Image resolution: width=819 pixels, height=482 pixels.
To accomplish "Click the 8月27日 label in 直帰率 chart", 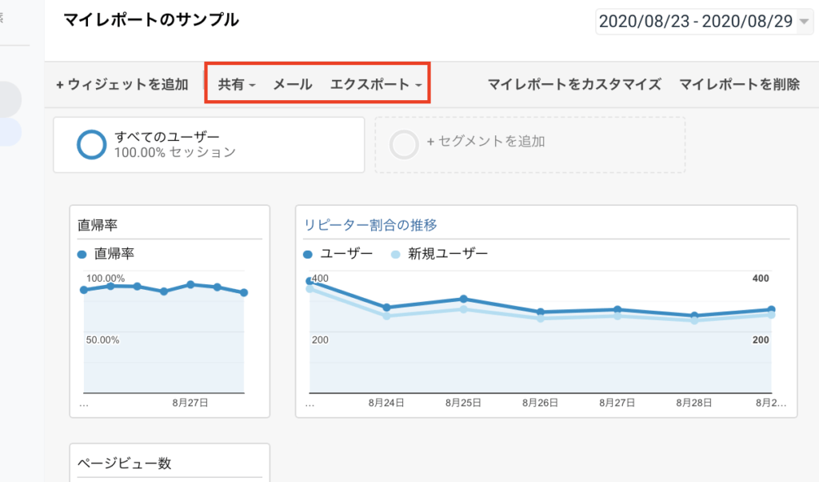I will tap(190, 403).
